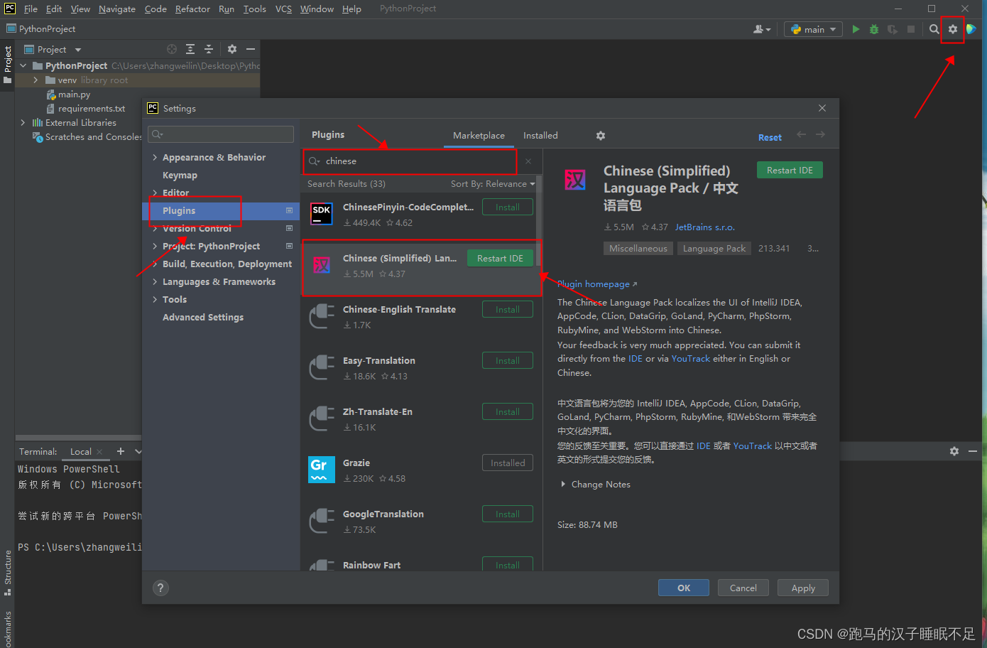Open the VCS menu
This screenshot has width=987, height=648.
283,9
